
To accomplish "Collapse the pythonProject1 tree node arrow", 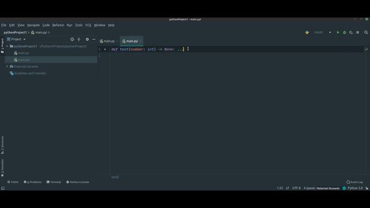I will [x=7, y=46].
